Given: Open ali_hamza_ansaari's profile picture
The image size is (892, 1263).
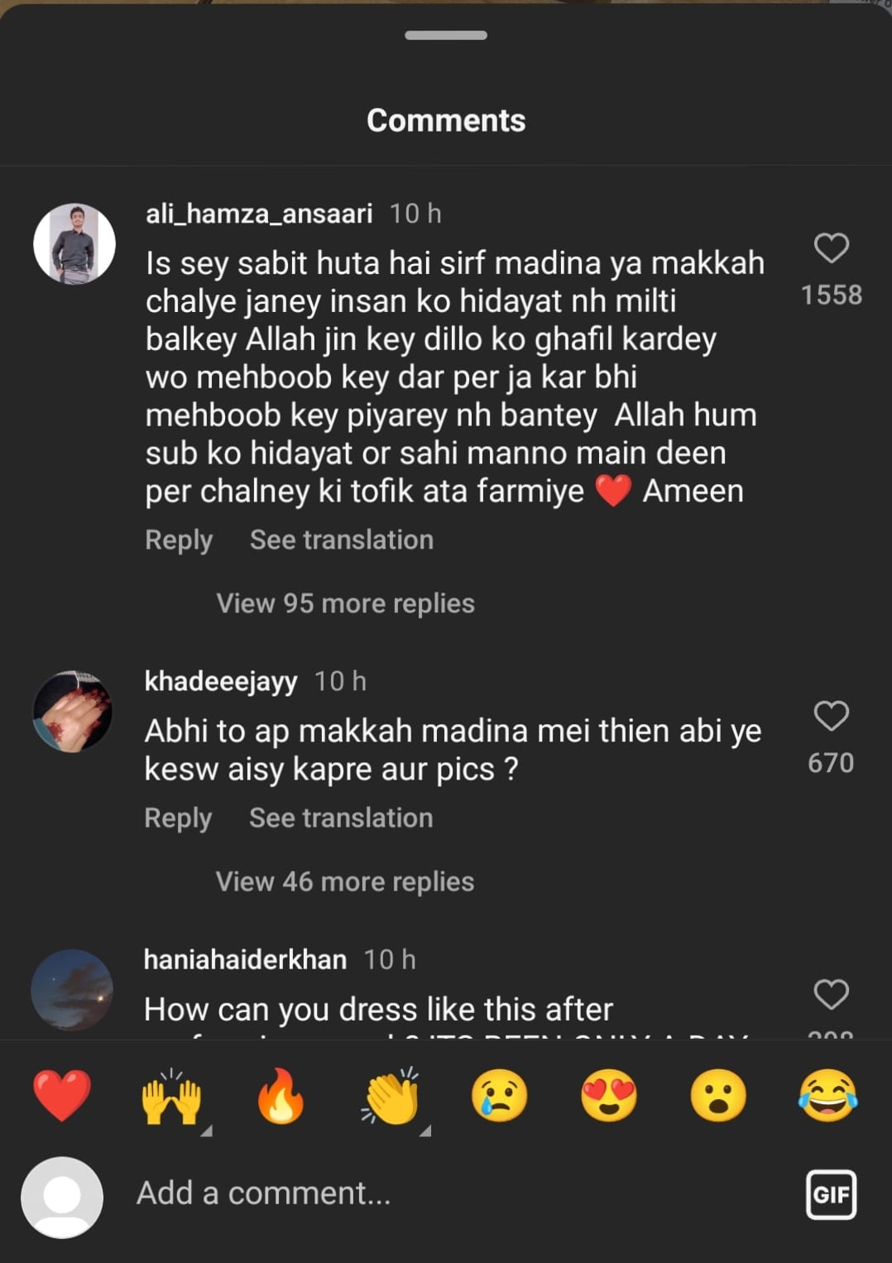Looking at the screenshot, I should (x=74, y=244).
